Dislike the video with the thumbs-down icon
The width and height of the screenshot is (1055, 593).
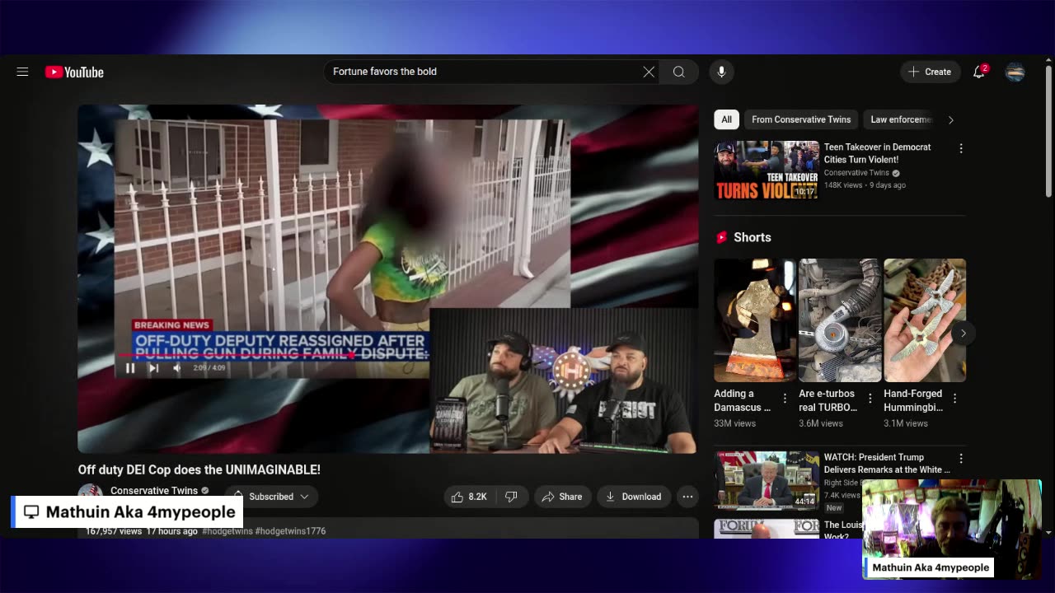pyautogui.click(x=511, y=497)
